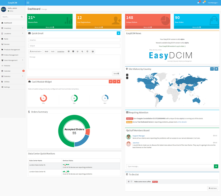Image resolution: width=221 pixels, height=196 pixels.
Task: Click the CPU knob gauge
Action: point(44,98)
